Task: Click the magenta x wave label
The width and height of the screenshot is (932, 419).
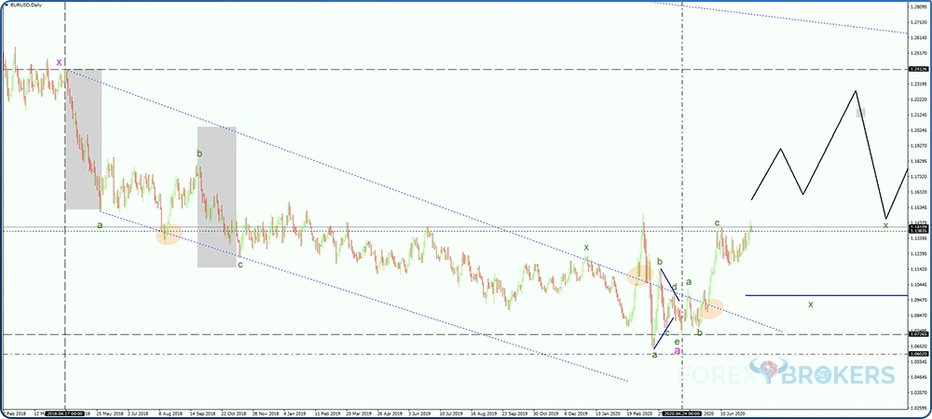Action: [60, 62]
